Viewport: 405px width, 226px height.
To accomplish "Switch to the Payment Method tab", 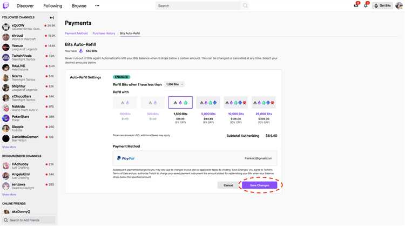I will 76,34.
